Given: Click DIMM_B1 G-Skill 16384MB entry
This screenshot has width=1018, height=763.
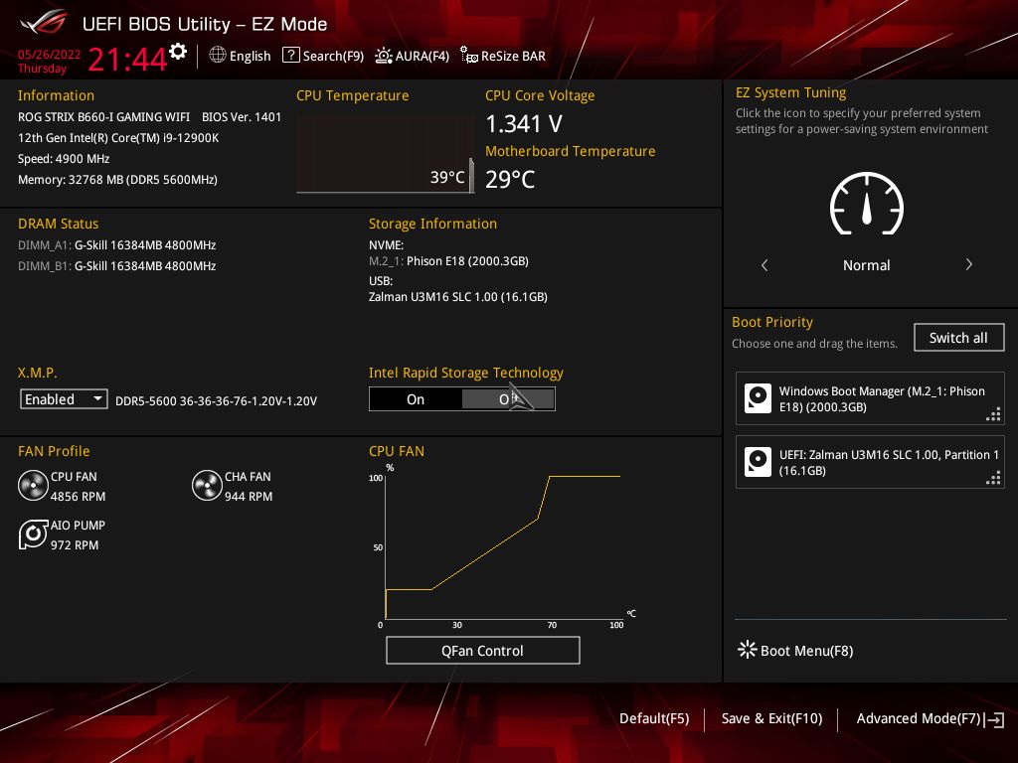Looking at the screenshot, I should click(117, 266).
